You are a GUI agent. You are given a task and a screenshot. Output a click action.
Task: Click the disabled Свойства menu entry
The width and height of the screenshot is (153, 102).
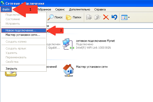tap(24, 62)
